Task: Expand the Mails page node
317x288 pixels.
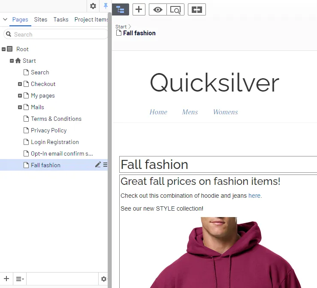Action: (20, 107)
